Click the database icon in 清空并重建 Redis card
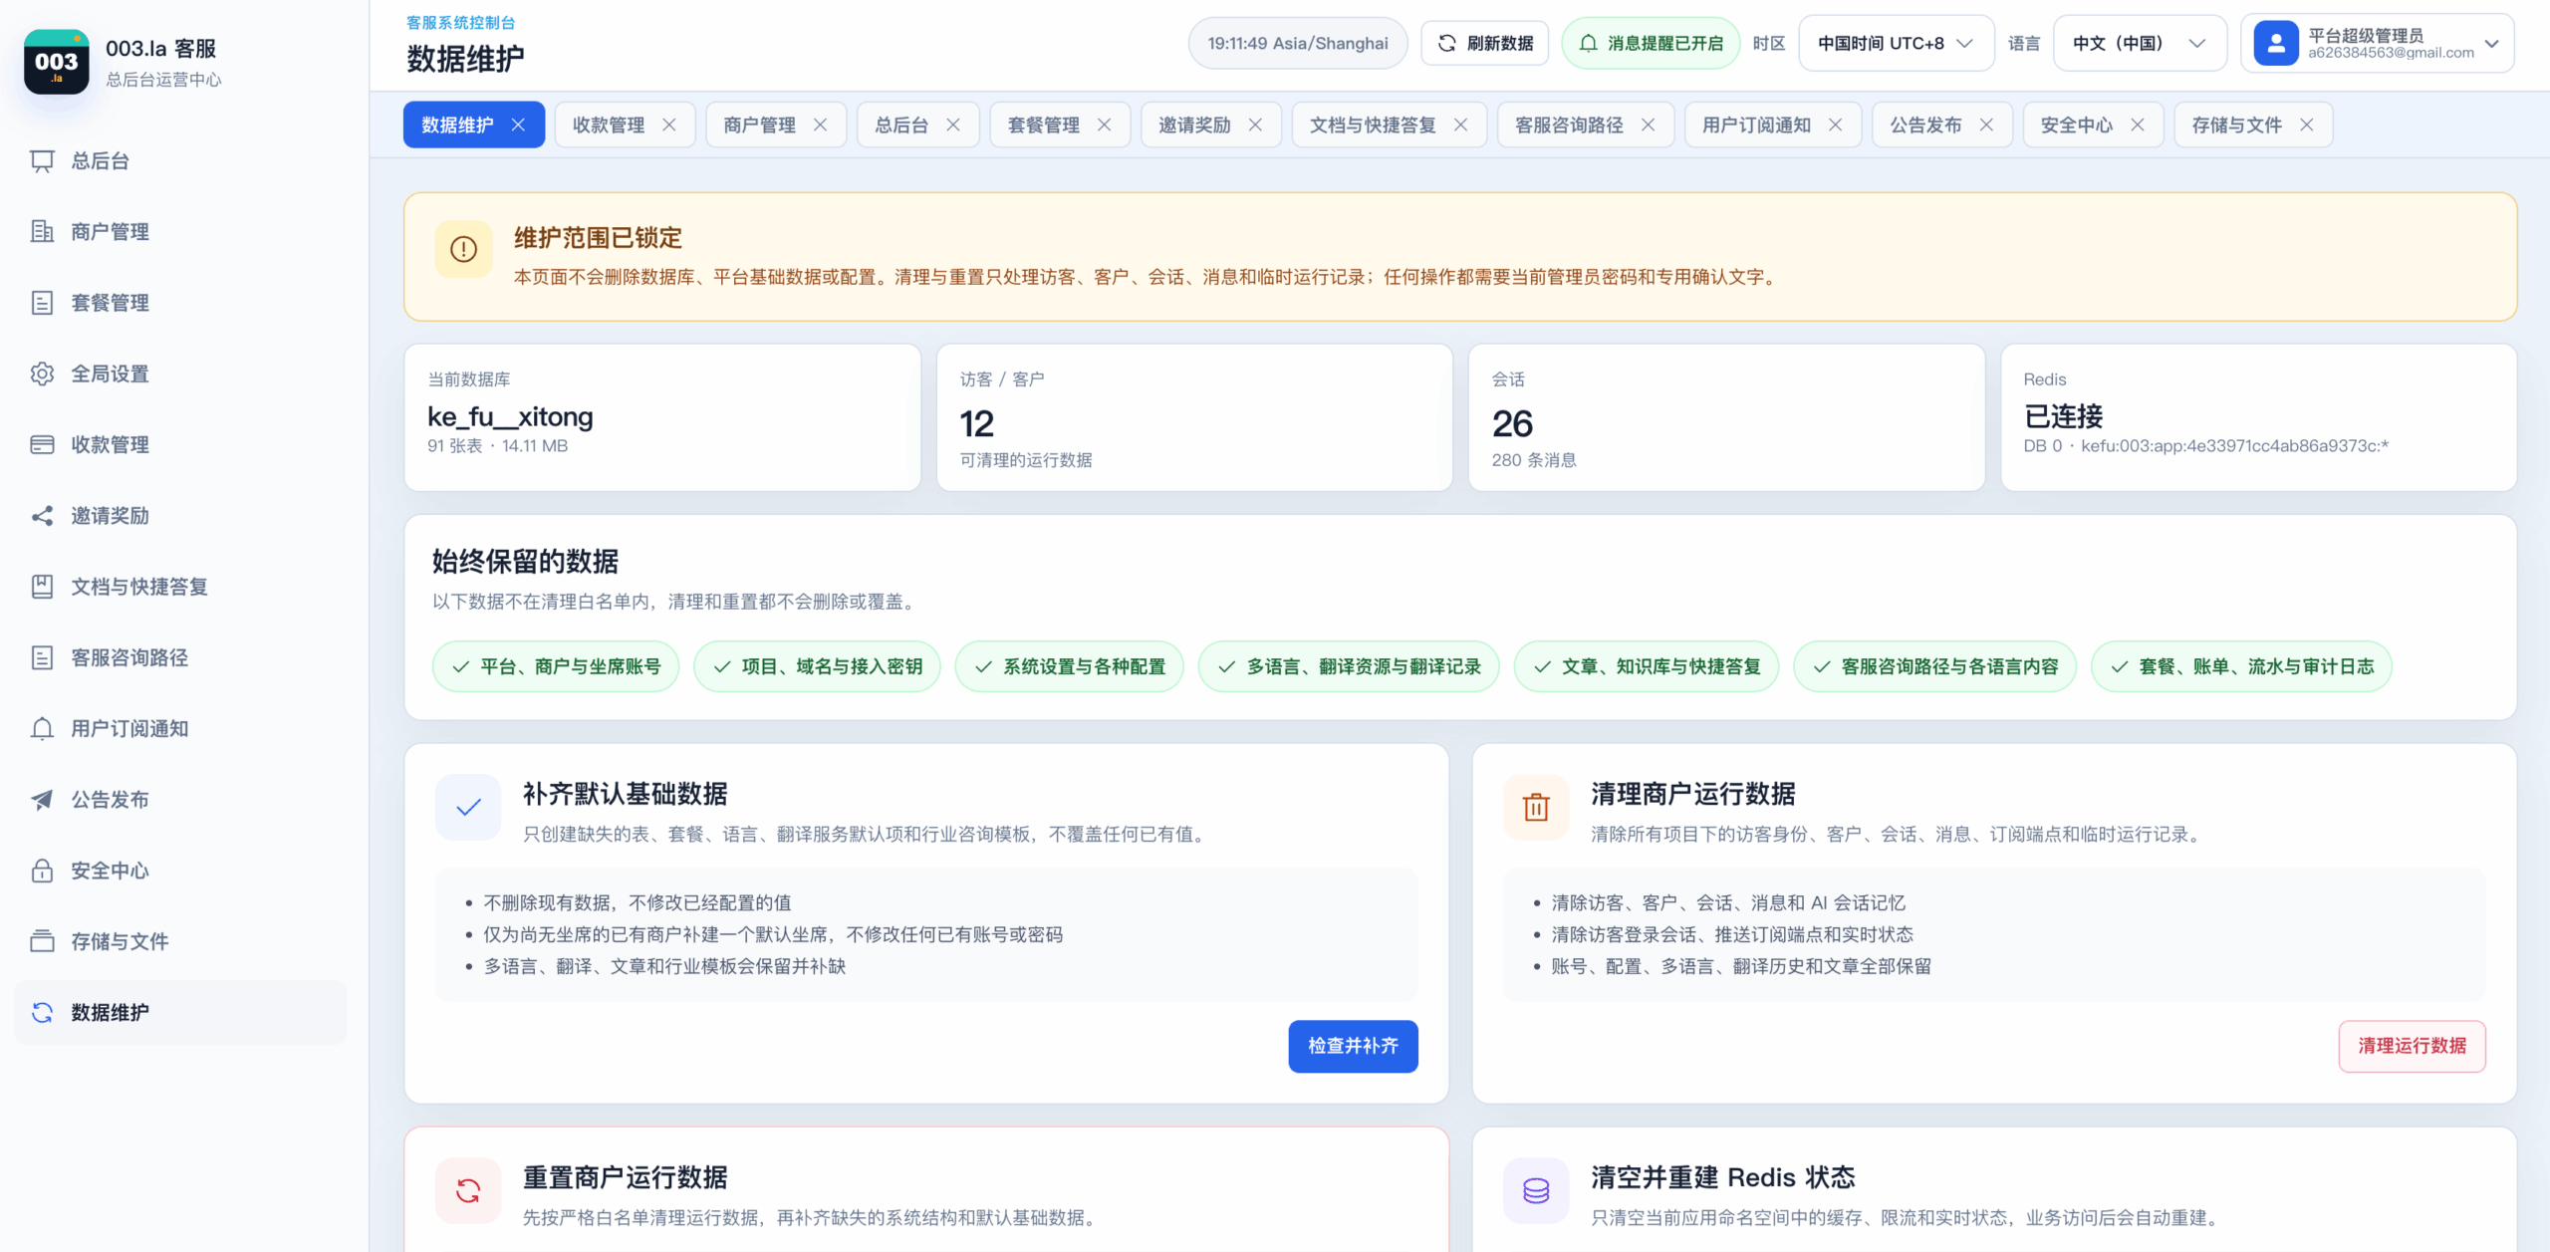 coord(1536,1190)
